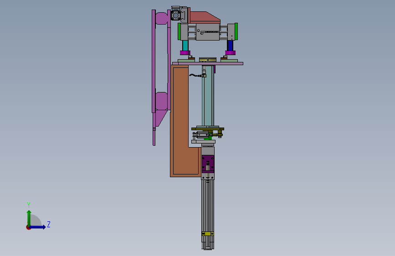The width and height of the screenshot is (395, 256).
Task: Select the right green end plate
Action: [236, 31]
